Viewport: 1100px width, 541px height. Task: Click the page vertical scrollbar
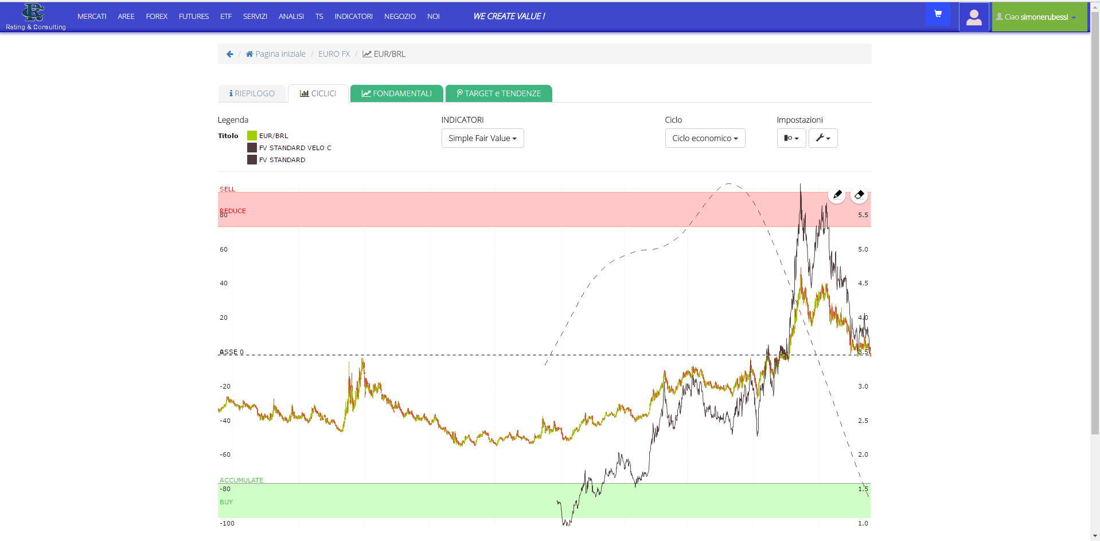(1095, 229)
